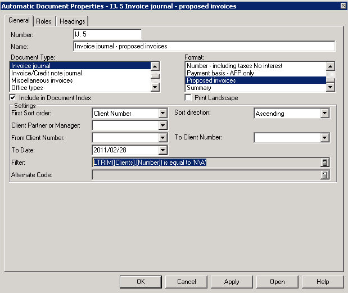The height and width of the screenshot is (293, 348).
Task: Enable the Print Landscape checkbox
Action: 189,98
